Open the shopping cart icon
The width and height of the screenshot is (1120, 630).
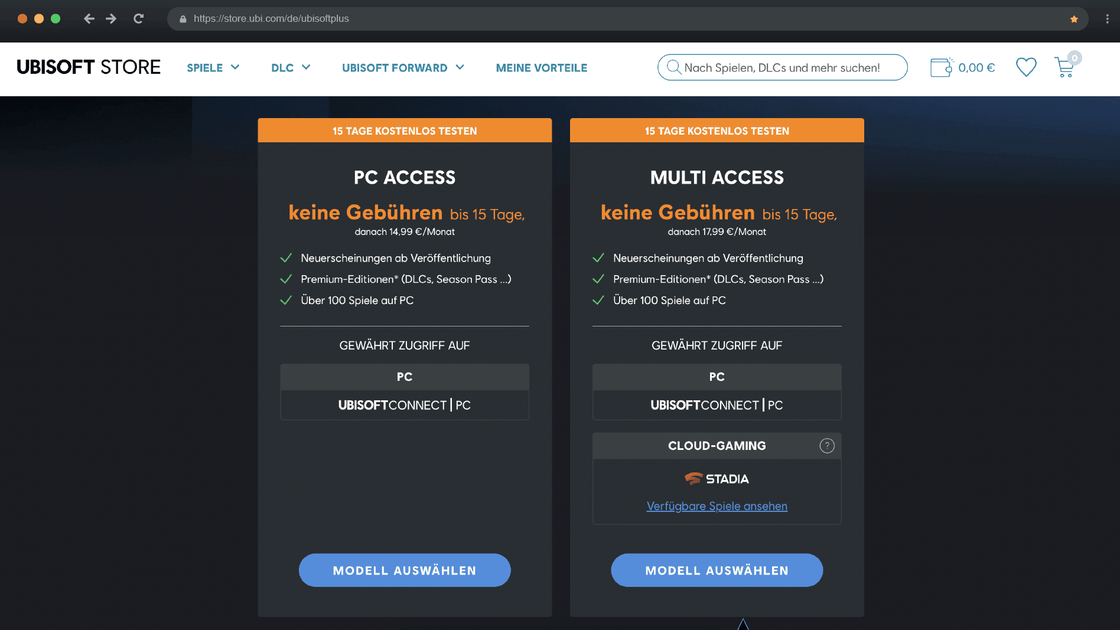pyautogui.click(x=1065, y=67)
